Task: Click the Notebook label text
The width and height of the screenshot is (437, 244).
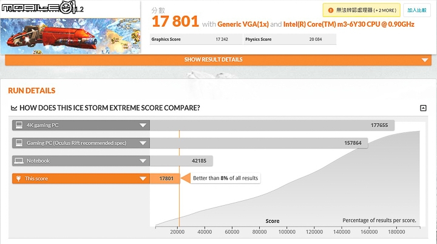Action: coord(38,161)
